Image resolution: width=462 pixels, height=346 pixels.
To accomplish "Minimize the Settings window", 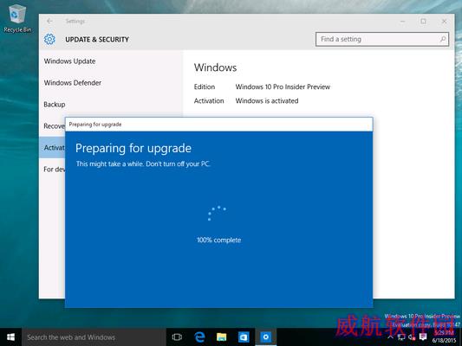I will [x=403, y=21].
